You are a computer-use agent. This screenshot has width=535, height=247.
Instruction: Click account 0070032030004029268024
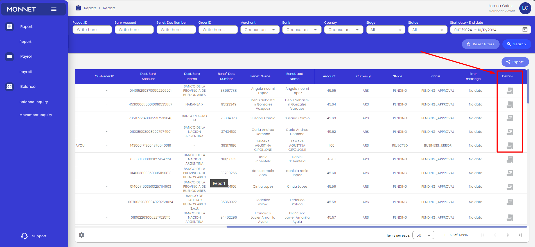coord(150,202)
